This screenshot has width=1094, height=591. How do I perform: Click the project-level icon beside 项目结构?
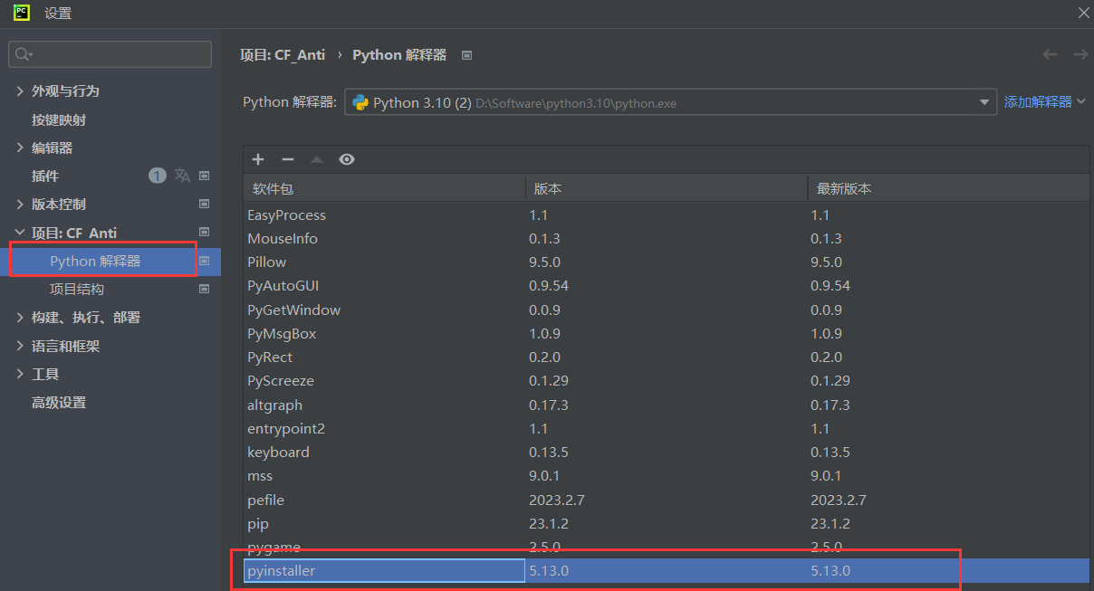204,290
